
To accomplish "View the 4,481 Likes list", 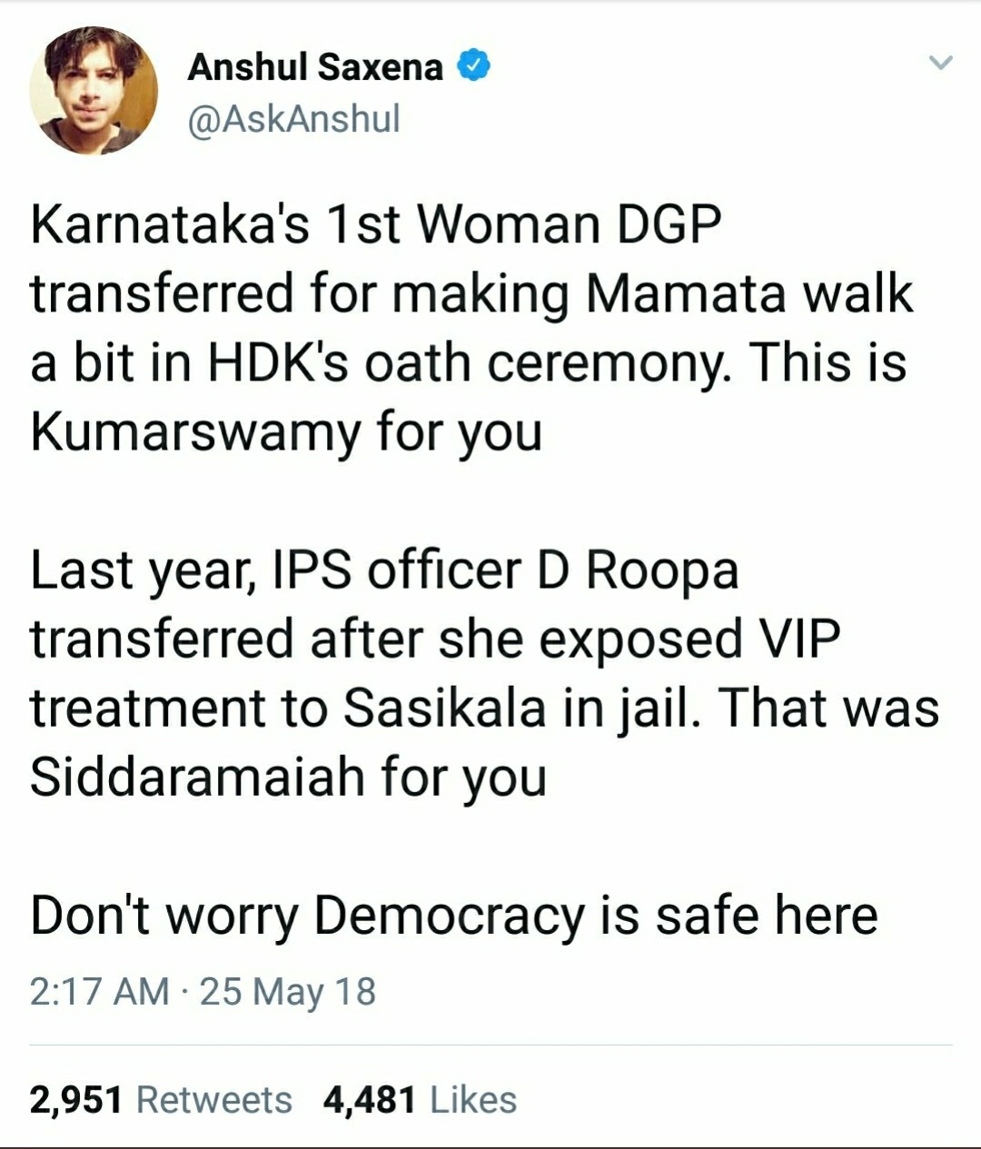I will coord(420,1100).
